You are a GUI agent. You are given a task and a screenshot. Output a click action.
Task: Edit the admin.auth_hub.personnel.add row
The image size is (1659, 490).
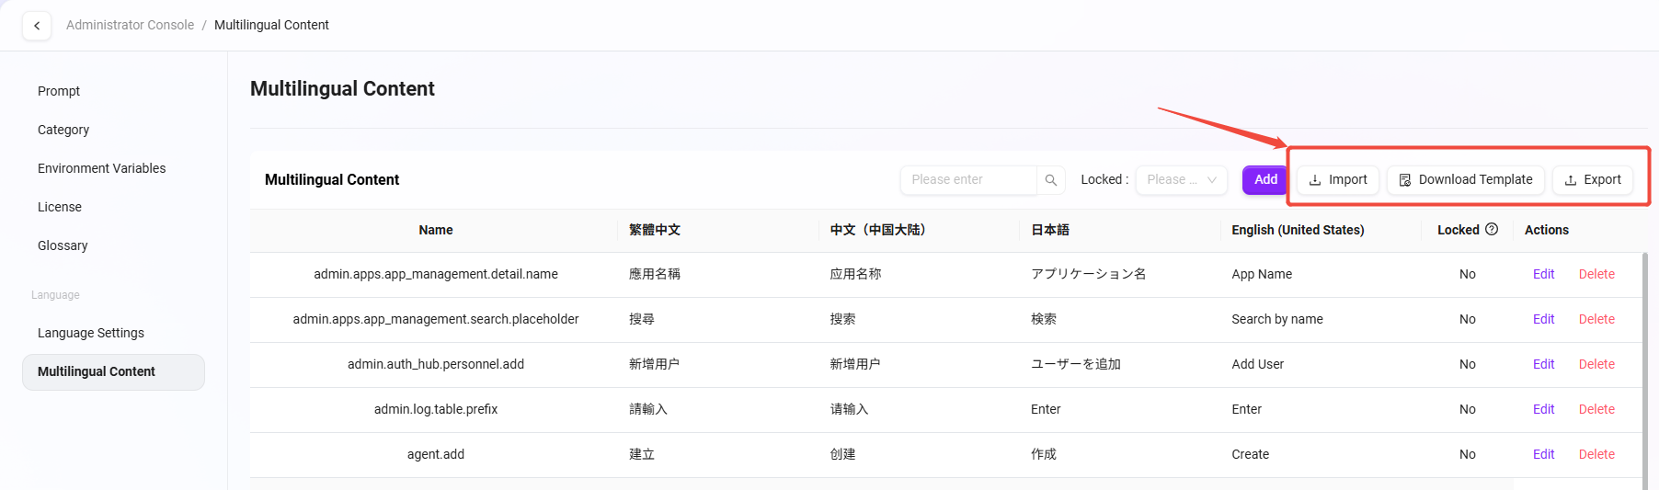click(x=1543, y=364)
